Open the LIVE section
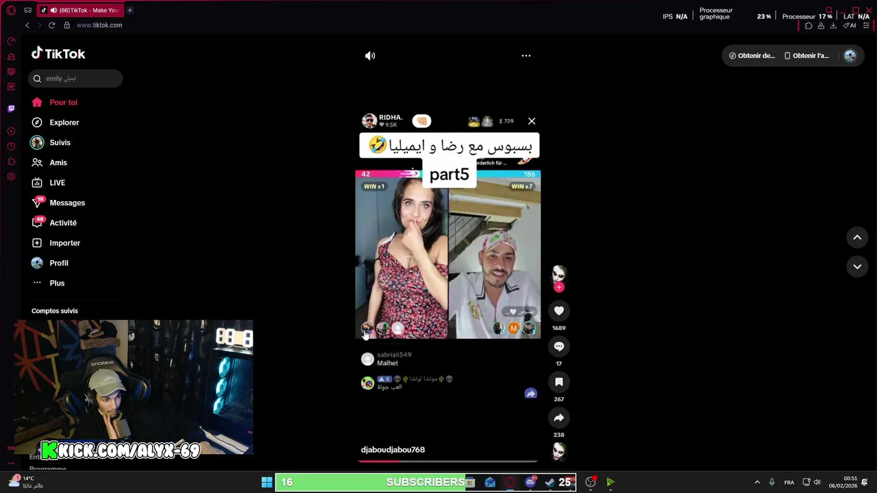The width and height of the screenshot is (877, 493). coord(49,183)
